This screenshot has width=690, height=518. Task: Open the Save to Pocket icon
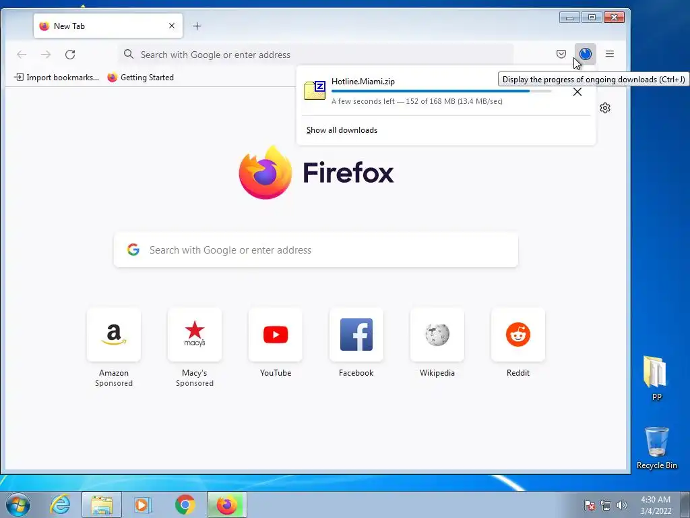point(561,54)
